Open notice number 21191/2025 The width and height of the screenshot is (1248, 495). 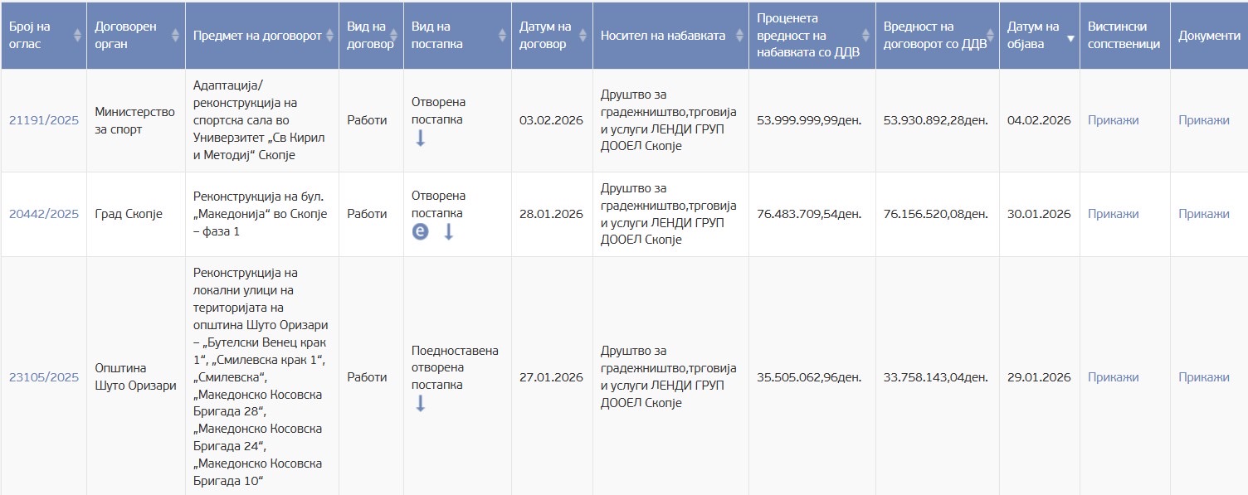pos(44,120)
